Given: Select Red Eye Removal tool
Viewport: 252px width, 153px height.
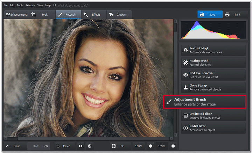Looking at the screenshot, I should click(213, 75).
